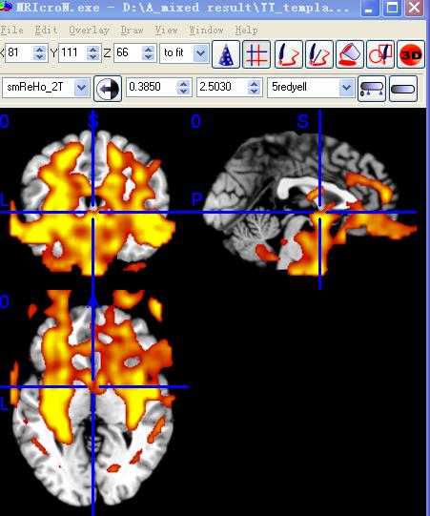Screen dimensions: 430x516
Task: Click the wizard hat icon in toolbar
Action: coord(226,54)
